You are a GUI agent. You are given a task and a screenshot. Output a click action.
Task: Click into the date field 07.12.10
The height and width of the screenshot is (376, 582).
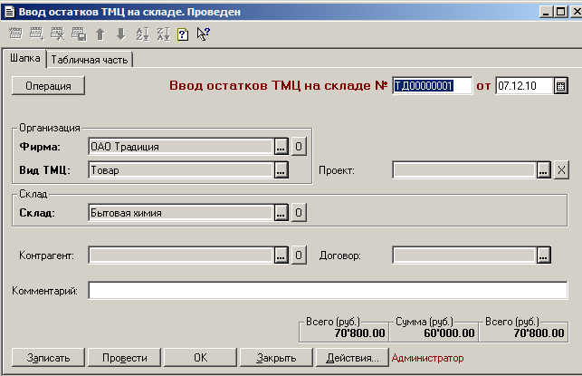tap(525, 86)
